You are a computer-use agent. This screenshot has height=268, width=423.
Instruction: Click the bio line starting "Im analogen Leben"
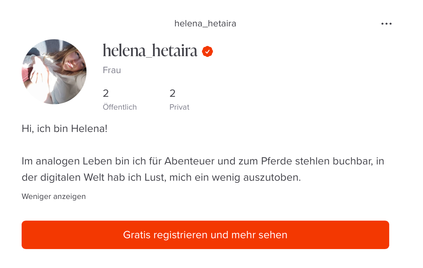coord(203,161)
